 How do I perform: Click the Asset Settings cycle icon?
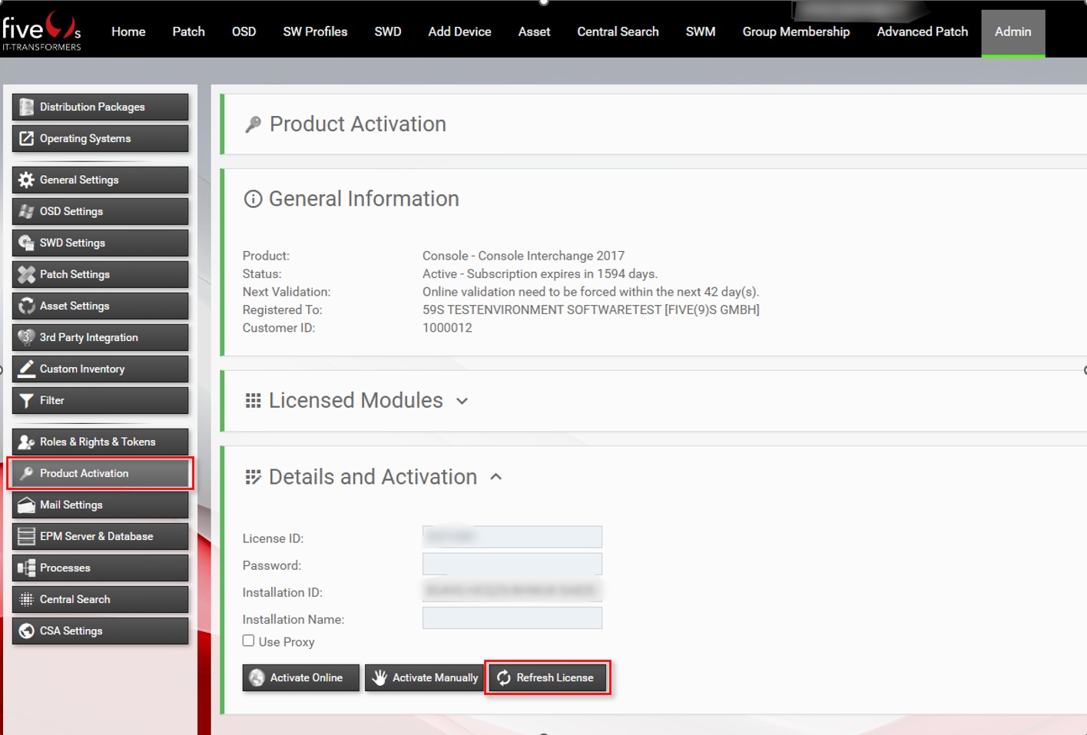[x=26, y=306]
